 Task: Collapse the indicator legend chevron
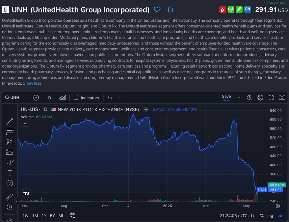[x=25, y=124]
